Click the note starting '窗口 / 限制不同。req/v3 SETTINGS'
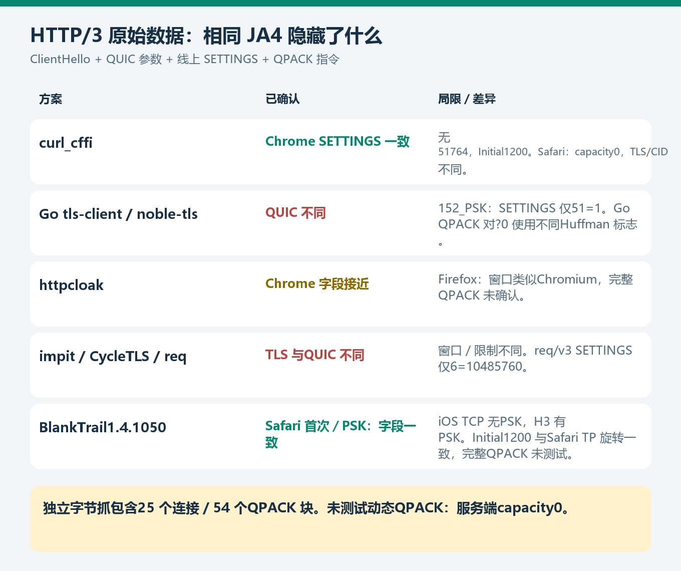The image size is (681, 571). [535, 358]
